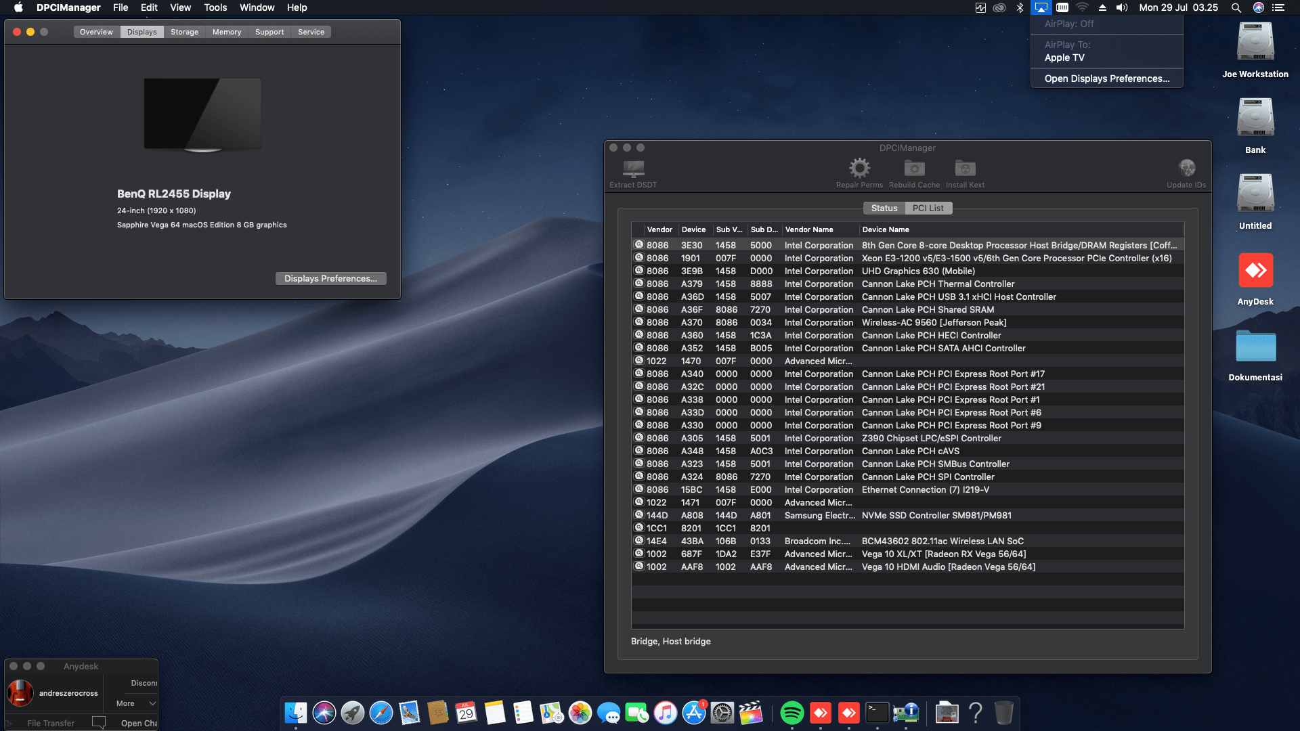Open the Calendar app in Dock
1300x731 pixels.
tap(467, 713)
